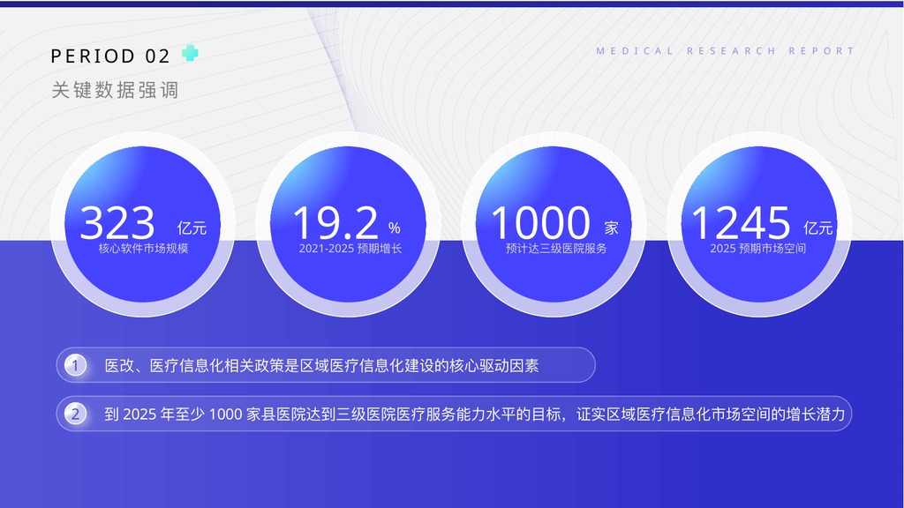Click the number 2 bullet badge
904x508 pixels.
[75, 414]
